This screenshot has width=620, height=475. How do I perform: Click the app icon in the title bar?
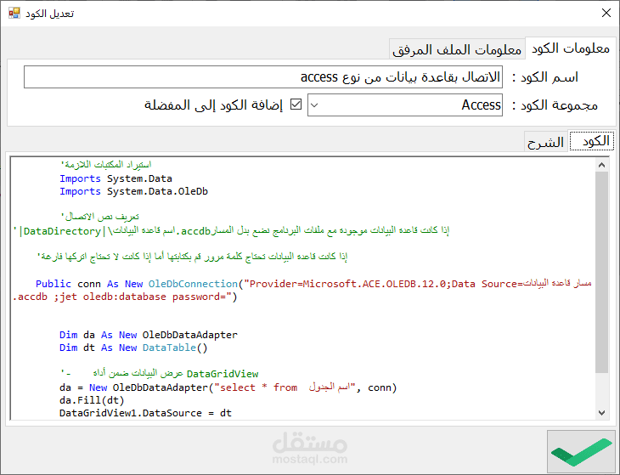[14, 14]
